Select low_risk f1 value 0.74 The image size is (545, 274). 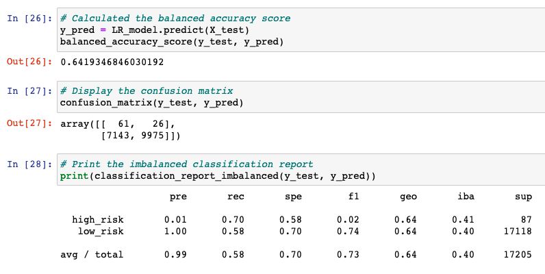coord(348,232)
